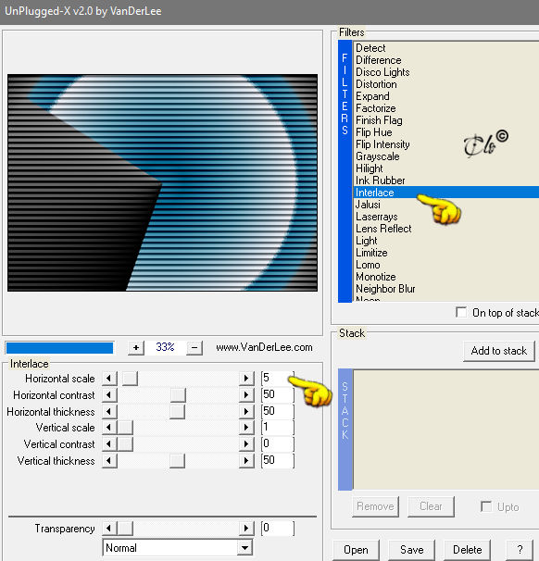Increase Horizontal thickness with right arrow
The width and height of the screenshot is (539, 561).
pyautogui.click(x=246, y=411)
